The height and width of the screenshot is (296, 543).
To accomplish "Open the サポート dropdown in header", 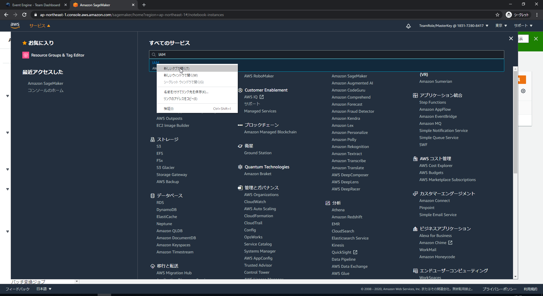I will pos(523,26).
